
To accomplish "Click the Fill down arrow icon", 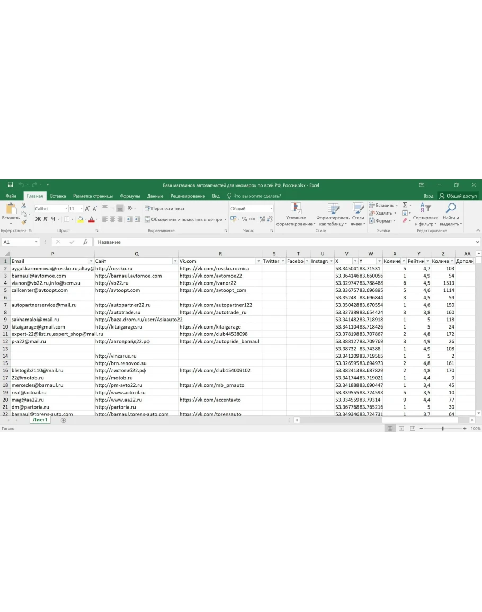I will [x=405, y=213].
